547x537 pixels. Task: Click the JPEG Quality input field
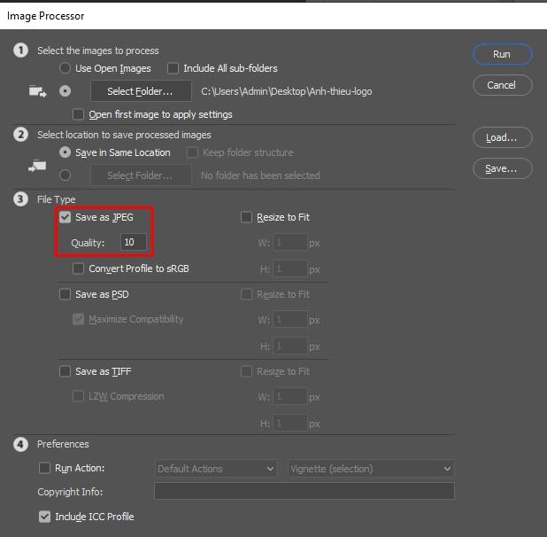(x=134, y=242)
